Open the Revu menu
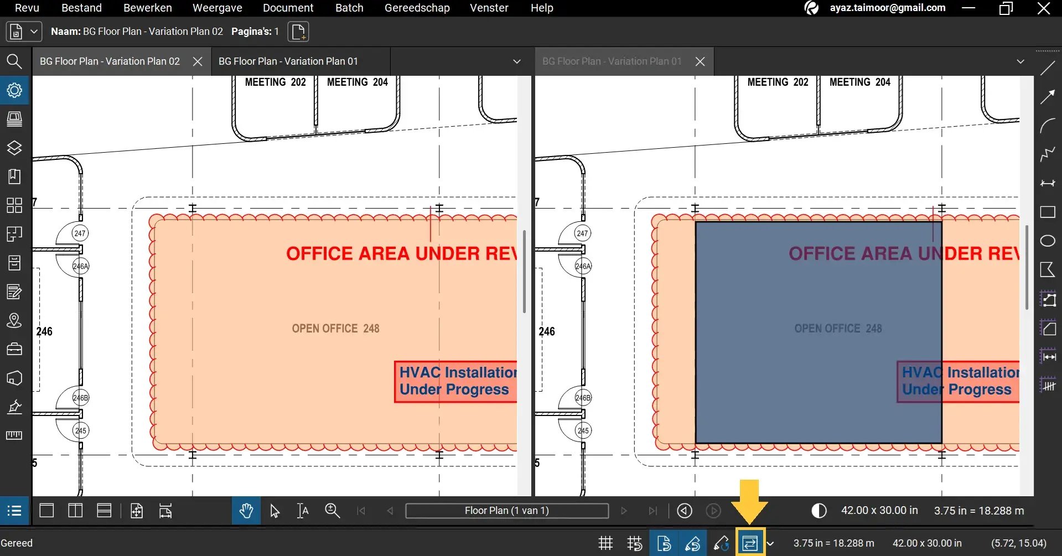Viewport: 1062px width, 556px height. [27, 8]
